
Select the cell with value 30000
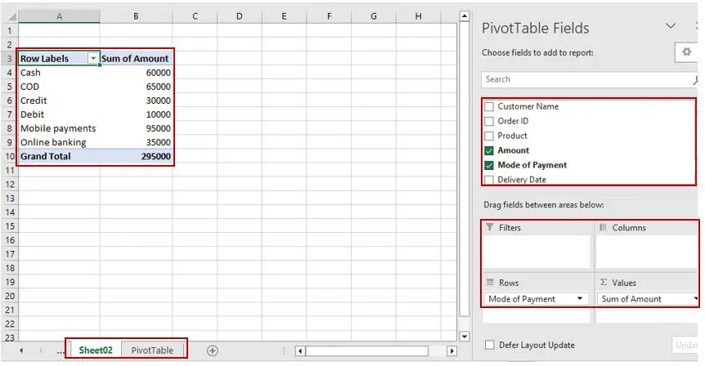[136, 100]
